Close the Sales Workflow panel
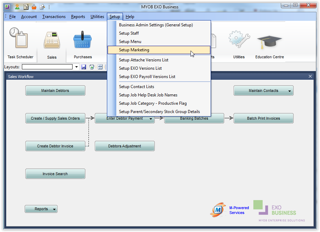320x232 pixels. click(310, 76)
